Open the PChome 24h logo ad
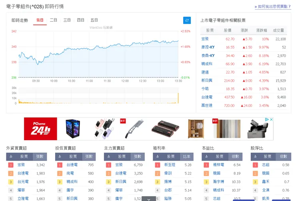This screenshot has width=296, height=201. coord(40,129)
